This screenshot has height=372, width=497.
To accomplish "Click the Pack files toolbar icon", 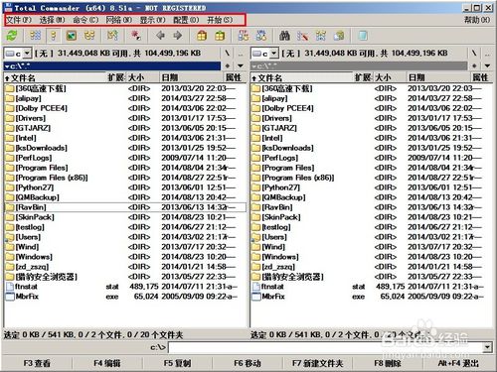I will pos(202,36).
